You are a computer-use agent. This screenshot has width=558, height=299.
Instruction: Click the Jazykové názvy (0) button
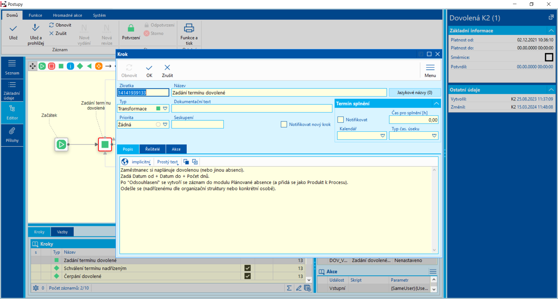[414, 92]
